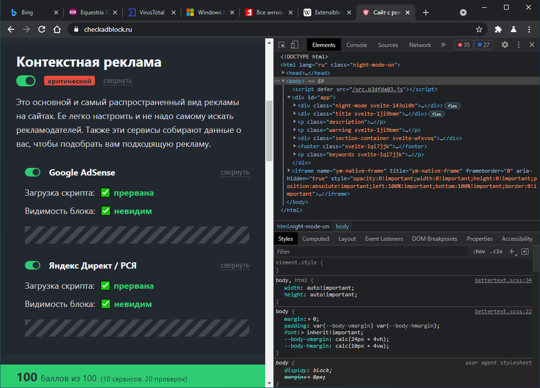The image size is (540, 388).
Task: Open DevTools settings gear
Action: point(505,45)
